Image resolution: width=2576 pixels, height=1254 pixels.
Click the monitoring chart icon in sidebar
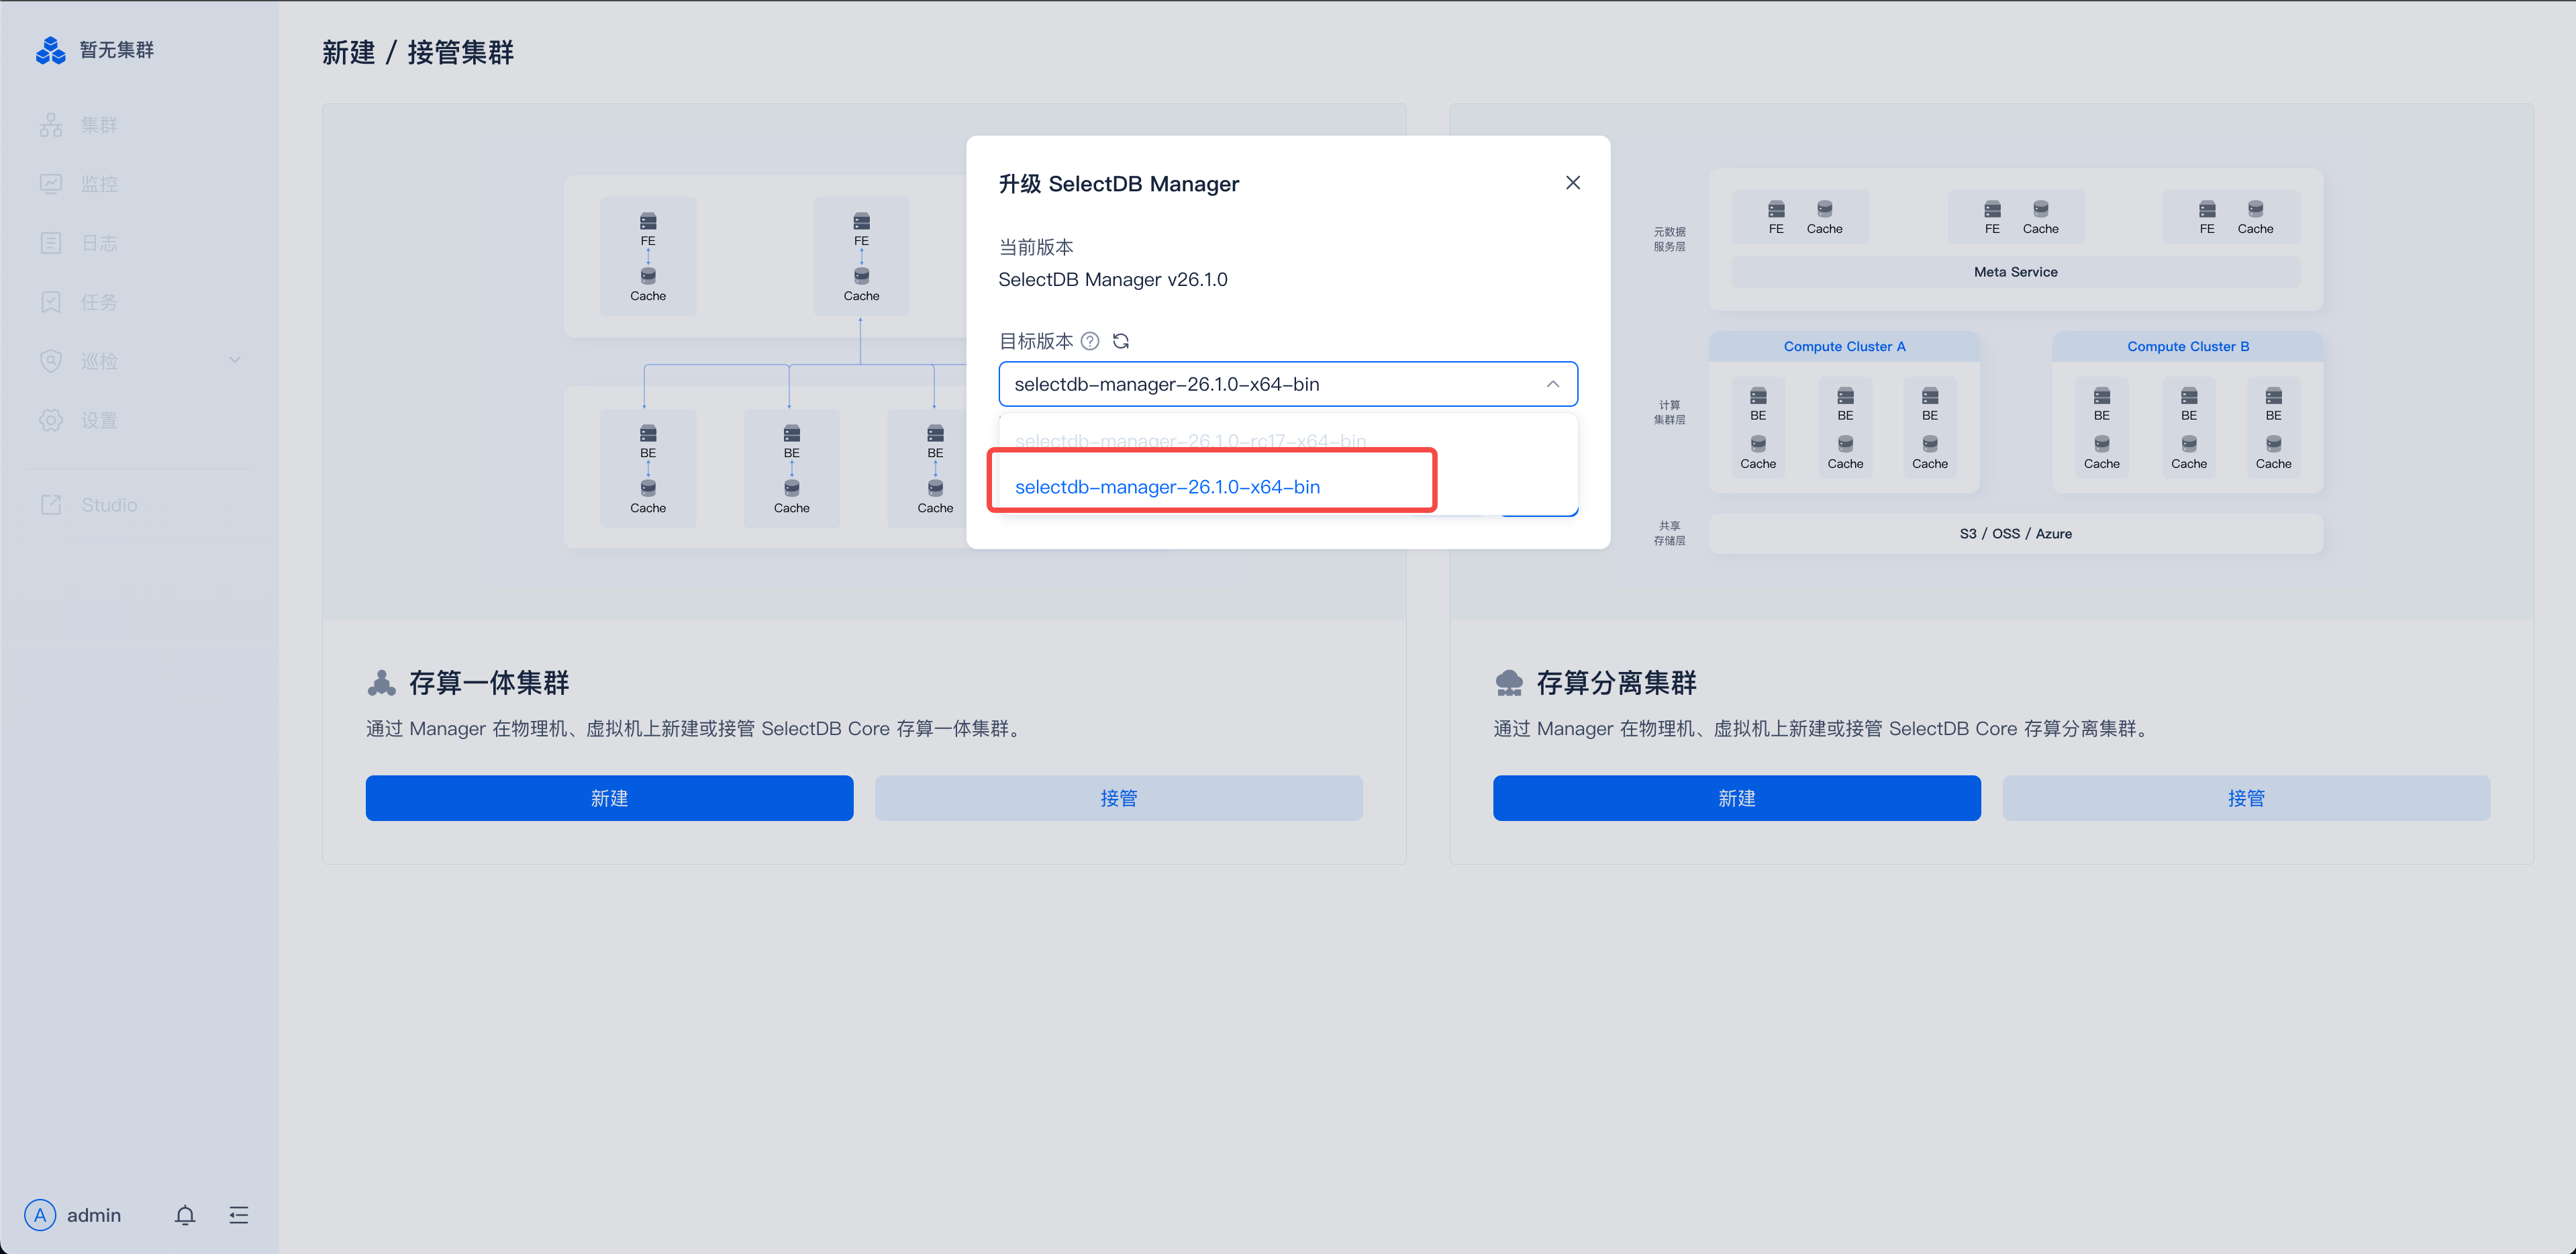click(51, 184)
